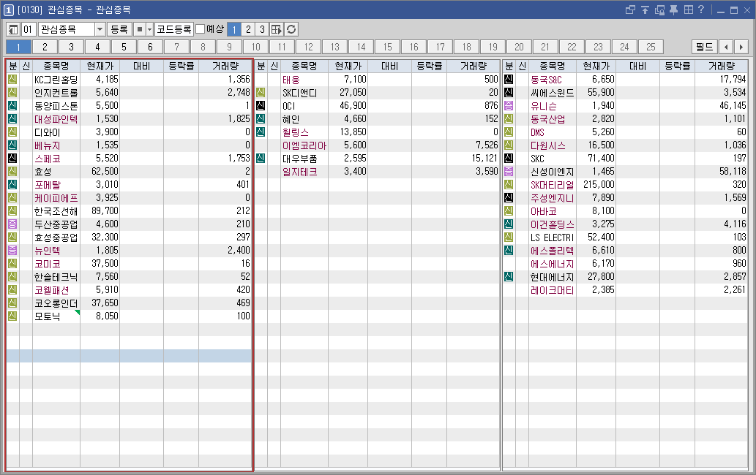Screen dimensions: 756x475
Task: Click the detach window icon in title bar
Action: click(630, 9)
